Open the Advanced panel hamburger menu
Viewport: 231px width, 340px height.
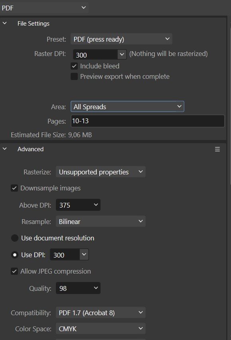point(217,149)
